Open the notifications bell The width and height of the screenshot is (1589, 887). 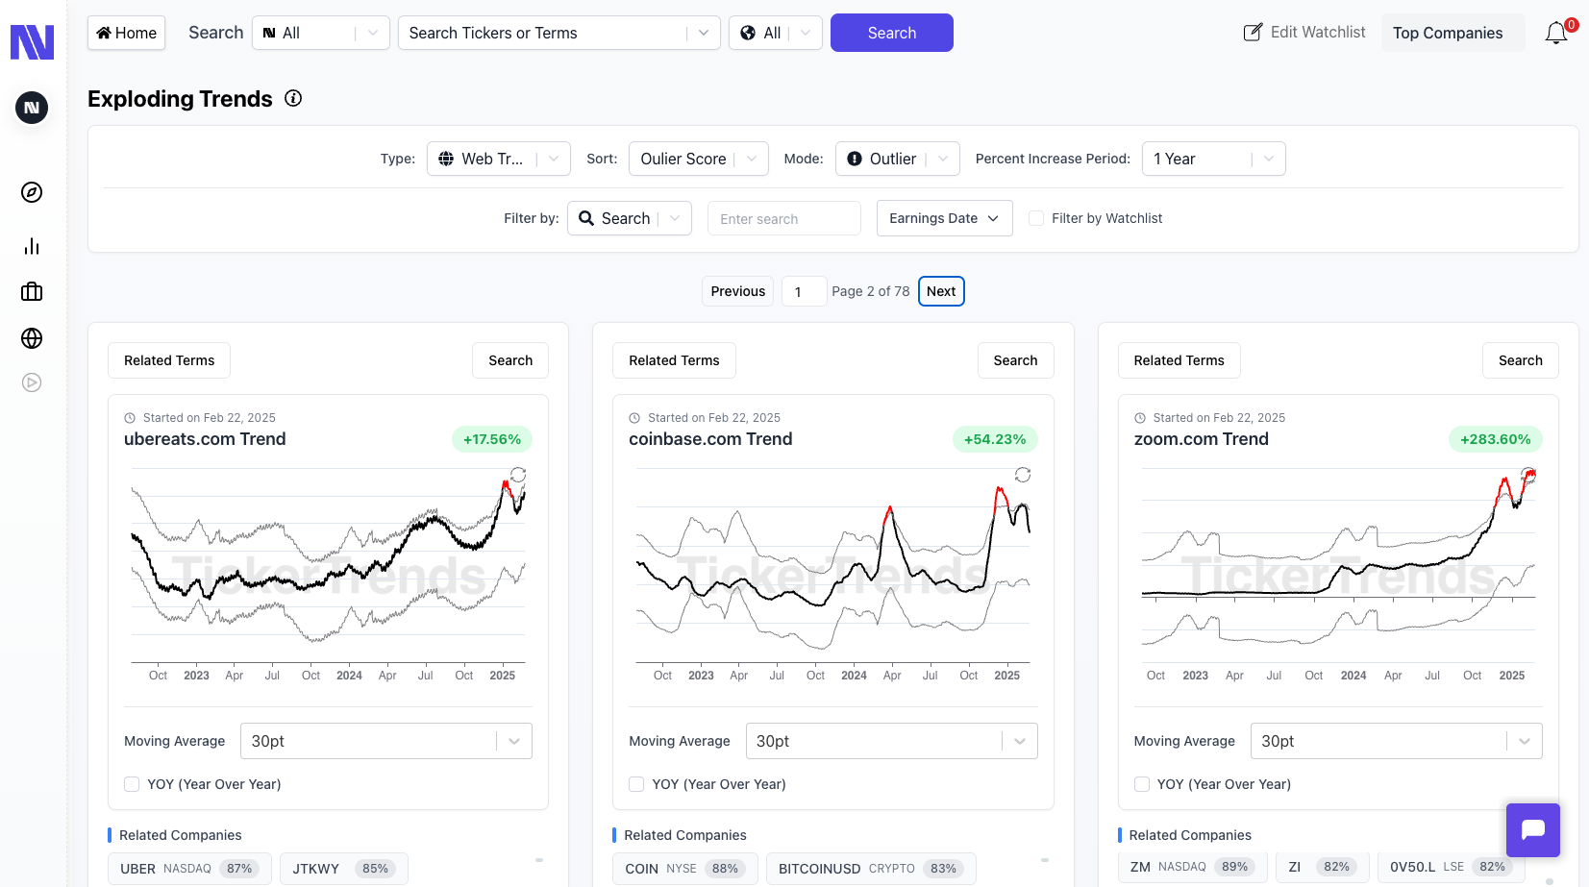[x=1556, y=33]
